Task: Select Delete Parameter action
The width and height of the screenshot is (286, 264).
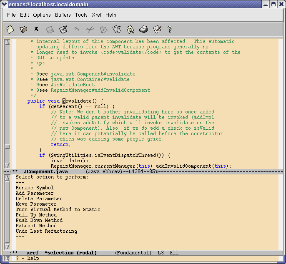Action: pyautogui.click(x=39, y=199)
